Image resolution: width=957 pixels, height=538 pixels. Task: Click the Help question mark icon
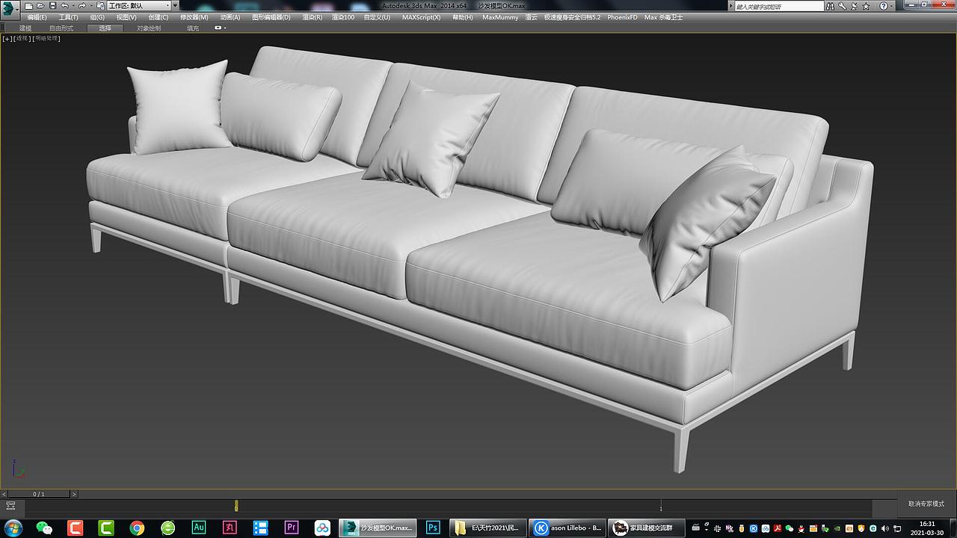tap(884, 6)
